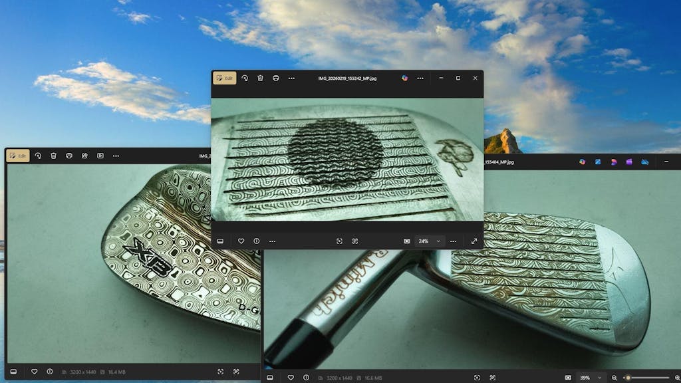This screenshot has height=383, width=681.
Task: Favorite the 16.6 MB photo with the heart
Action: tap(291, 378)
